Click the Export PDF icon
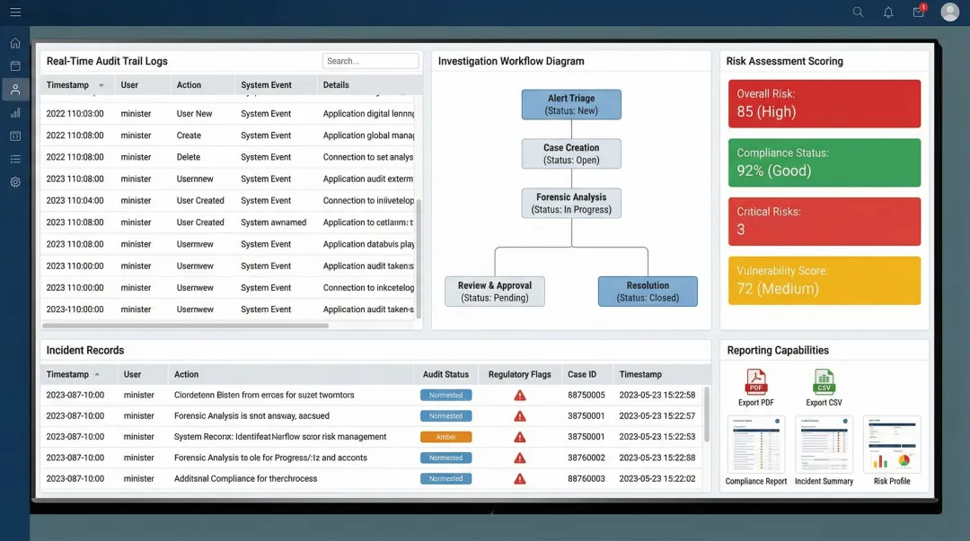Screen dimensions: 970x541 coord(756,381)
